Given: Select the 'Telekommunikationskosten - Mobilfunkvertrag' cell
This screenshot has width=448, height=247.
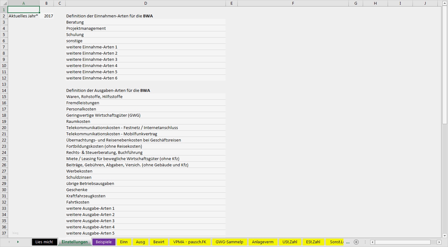Looking at the screenshot, I should tap(146, 134).
